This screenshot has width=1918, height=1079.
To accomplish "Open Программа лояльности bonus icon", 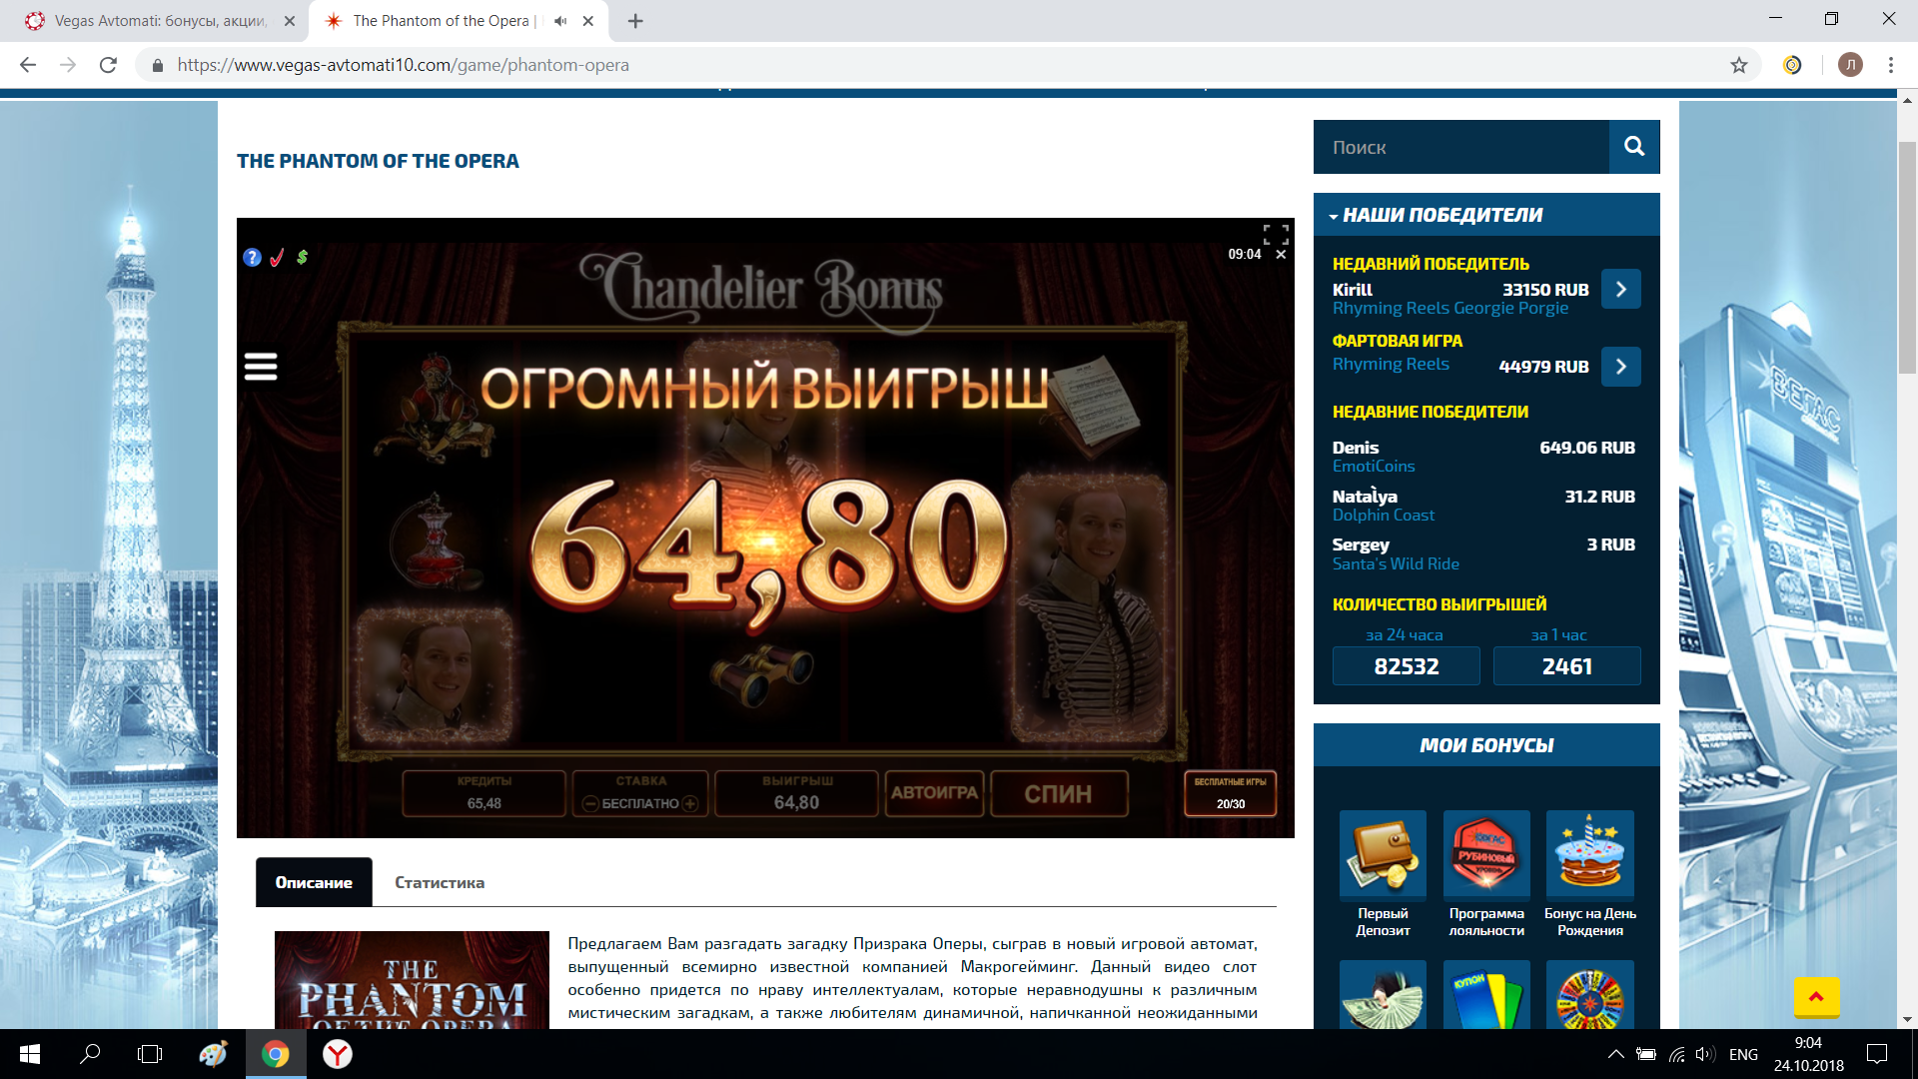I will coord(1486,853).
